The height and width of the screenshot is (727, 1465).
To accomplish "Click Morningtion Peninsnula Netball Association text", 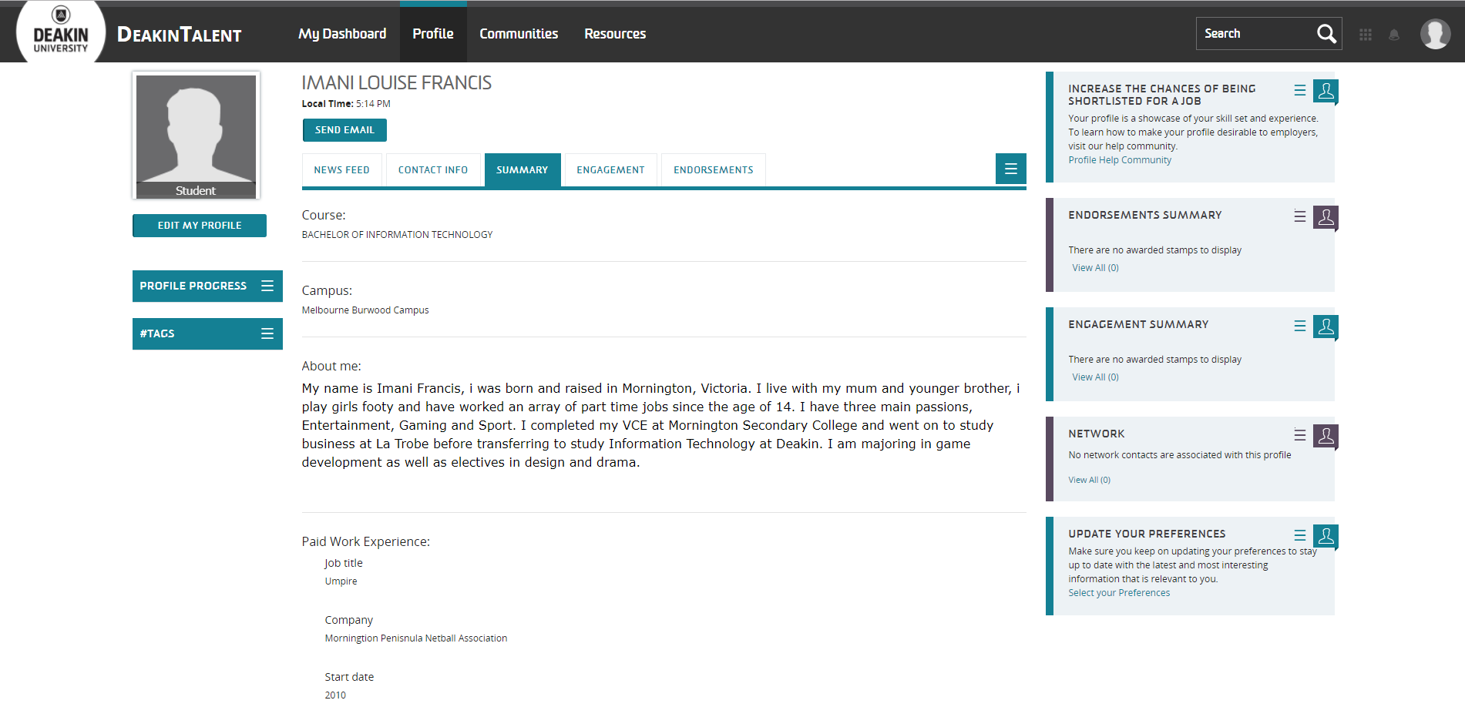I will pyautogui.click(x=416, y=638).
